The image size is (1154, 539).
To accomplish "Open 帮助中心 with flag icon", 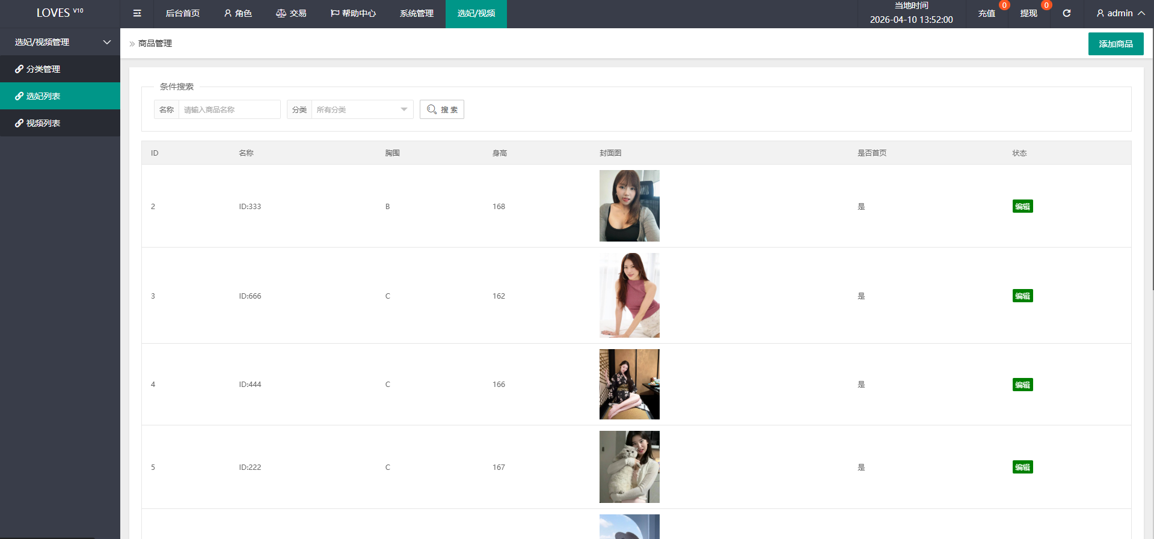I will point(353,13).
